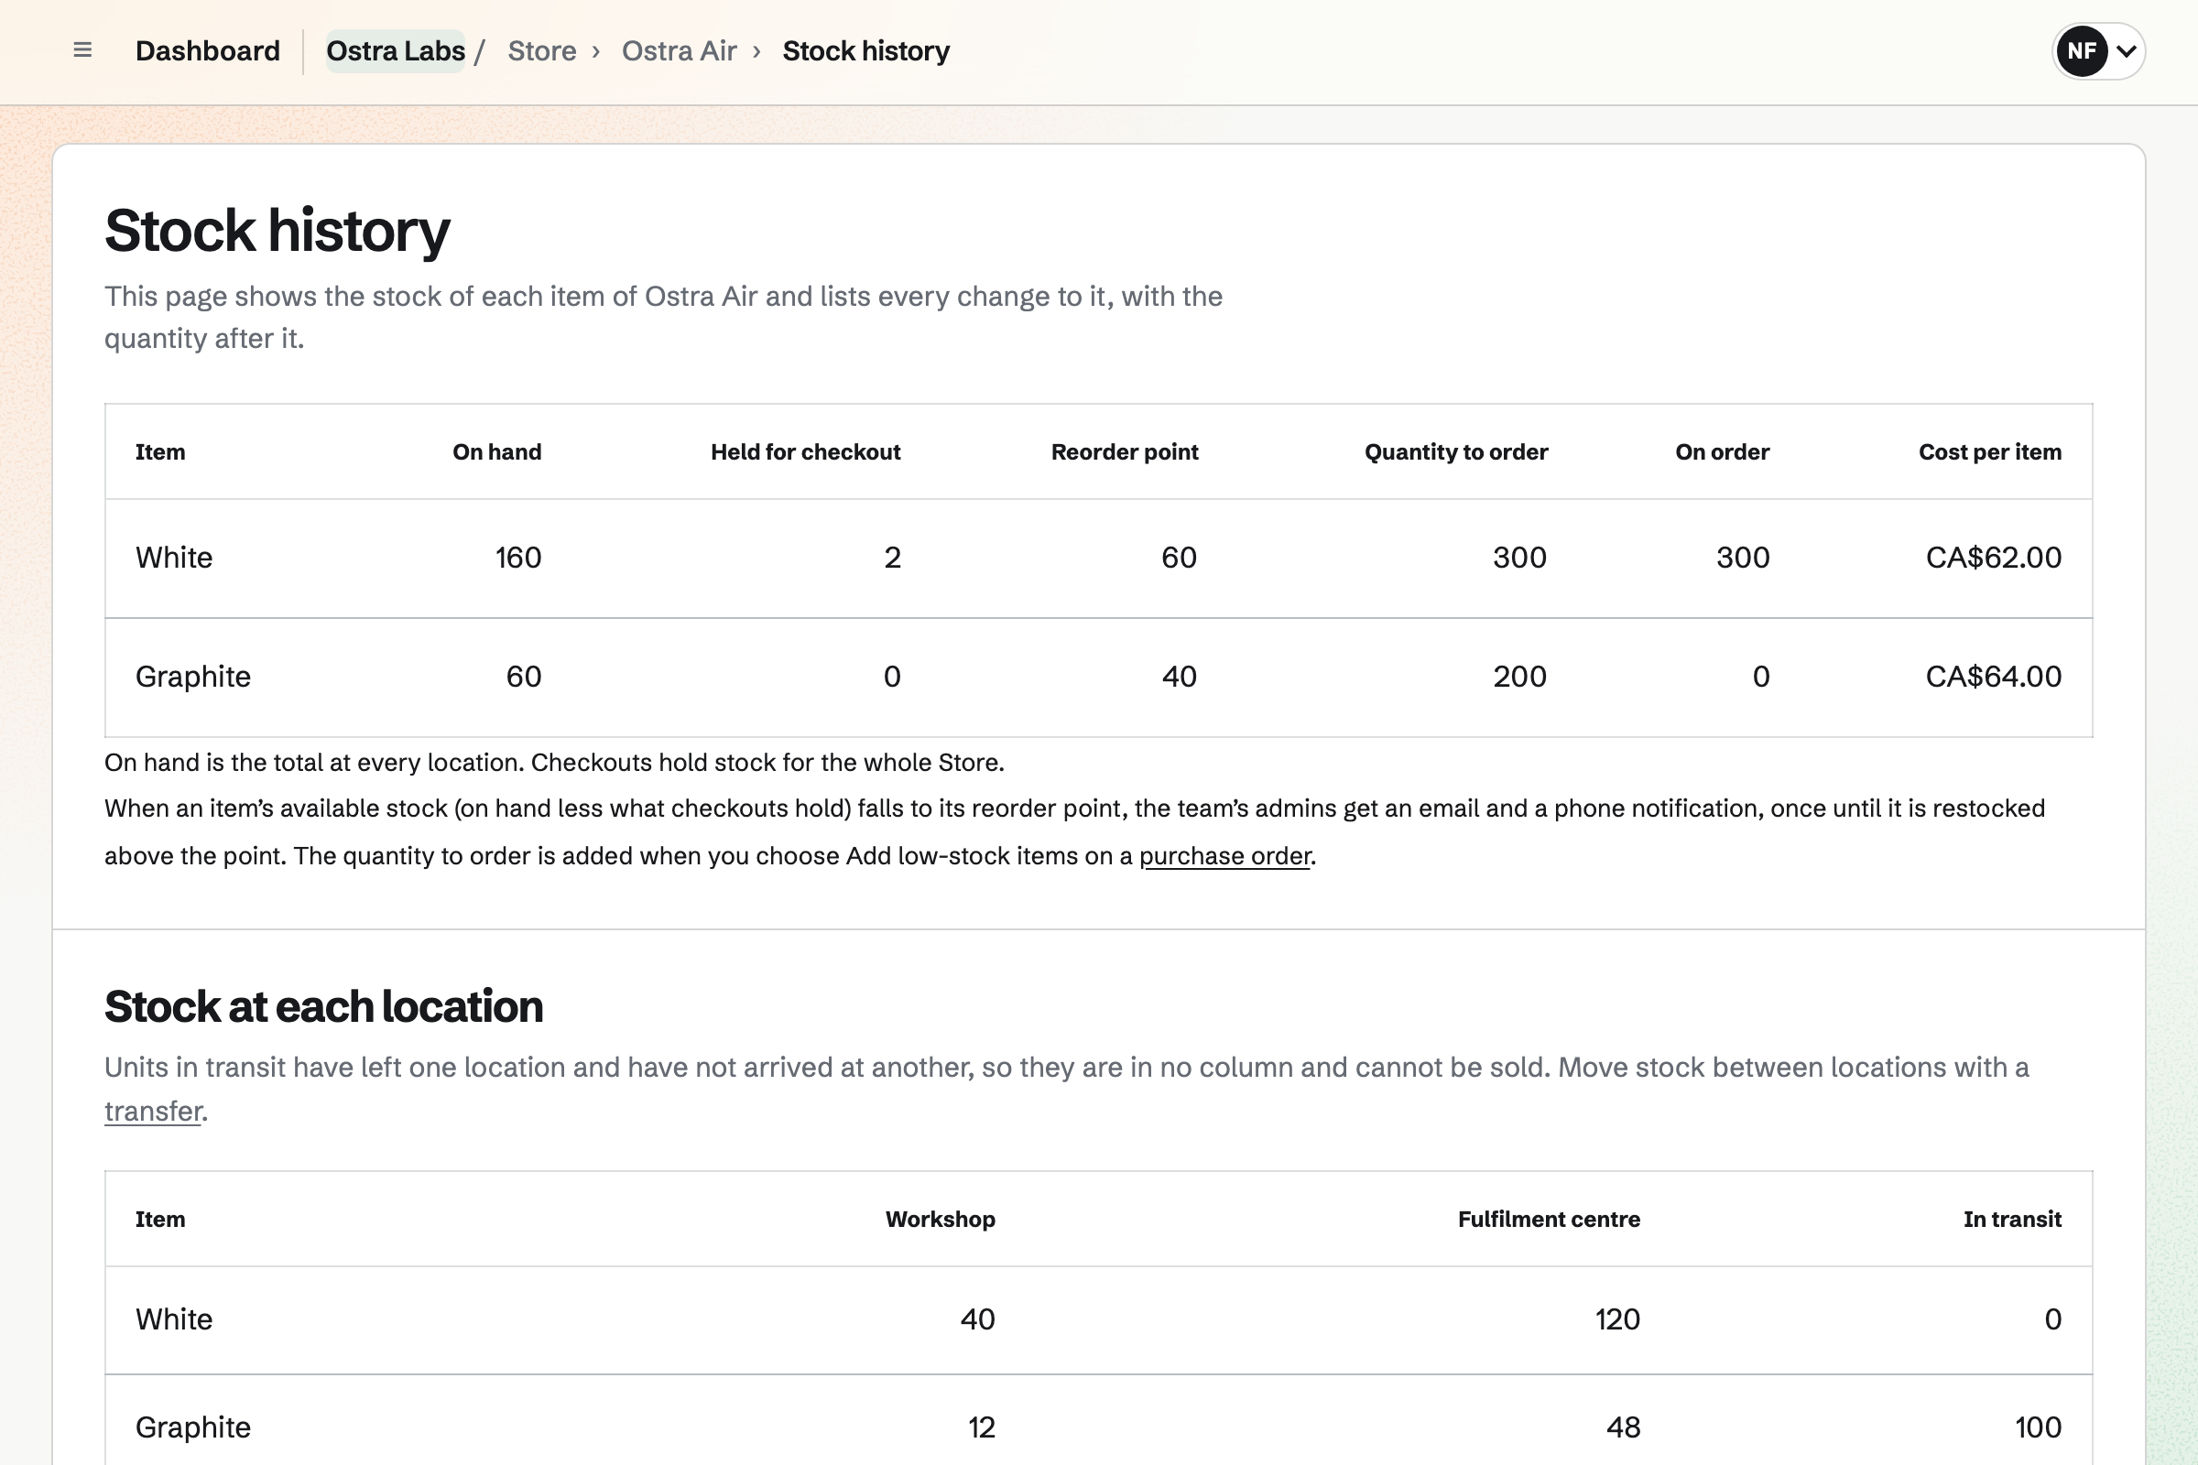
Task: Click White cost CA$62.00
Action: [x=1994, y=558]
